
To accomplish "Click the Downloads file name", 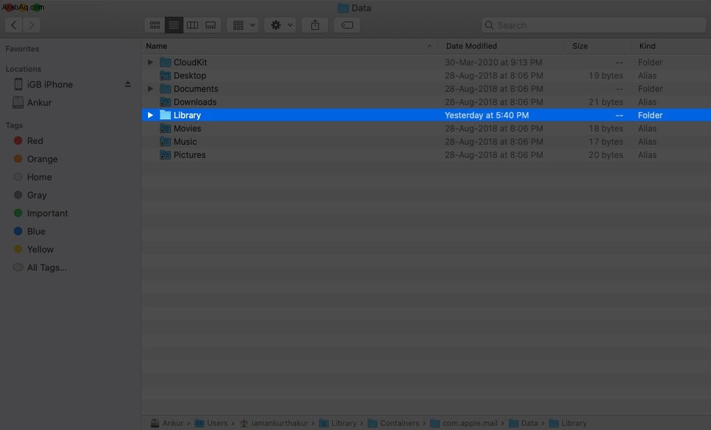I will coord(195,102).
